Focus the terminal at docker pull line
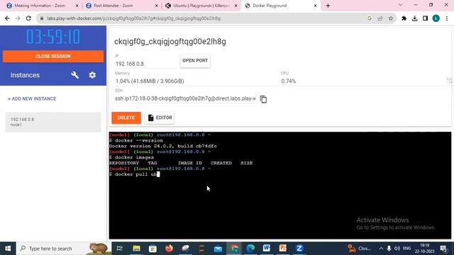 click(135, 174)
